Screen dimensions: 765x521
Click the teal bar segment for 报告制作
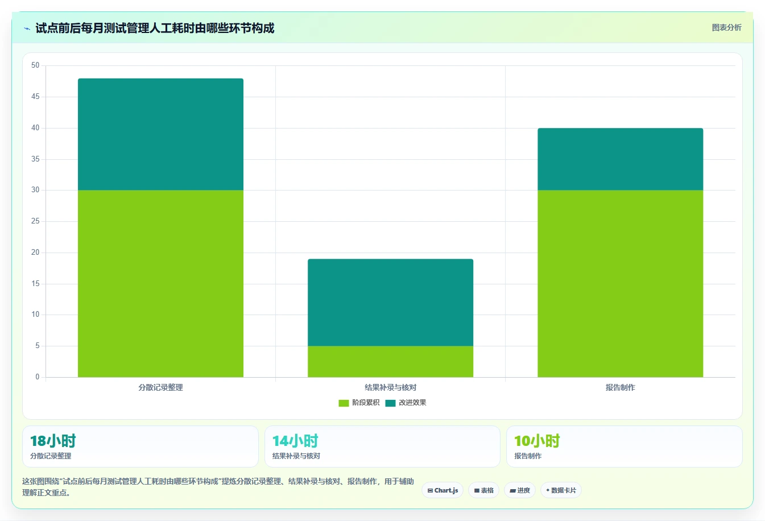[x=620, y=159]
